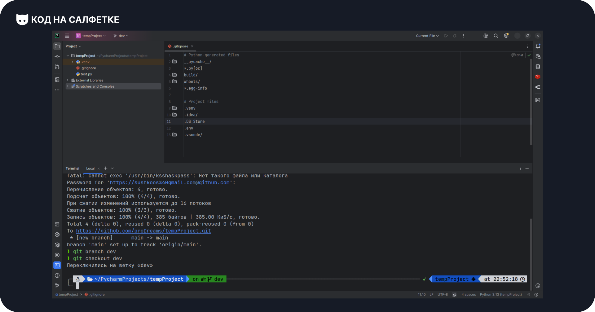Open the Commit tool window
The width and height of the screenshot is (595, 312).
tap(57, 56)
